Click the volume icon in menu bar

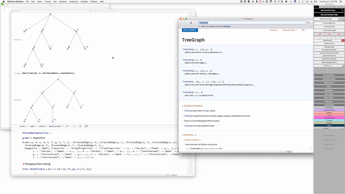click(x=316, y=2)
